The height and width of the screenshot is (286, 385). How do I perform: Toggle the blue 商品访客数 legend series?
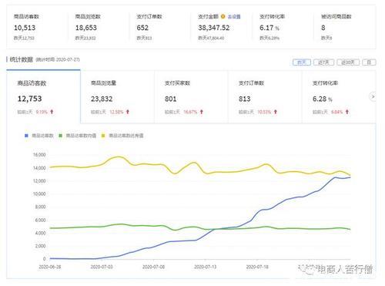(39, 136)
